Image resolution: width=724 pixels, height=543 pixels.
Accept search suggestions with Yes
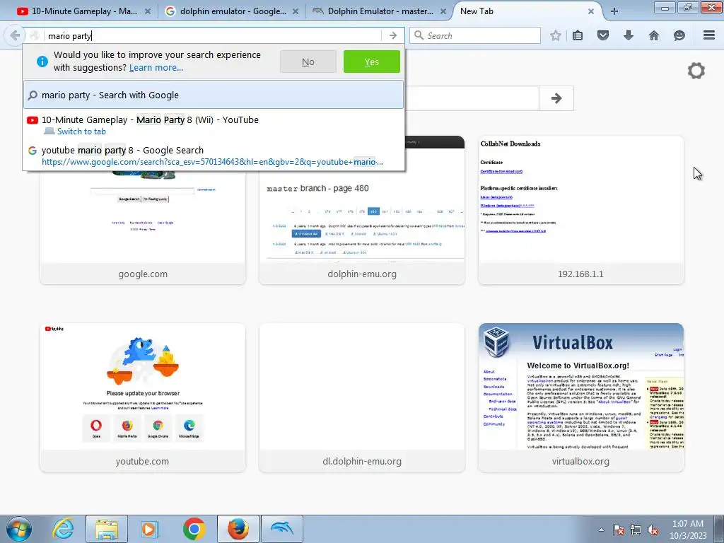pos(372,62)
